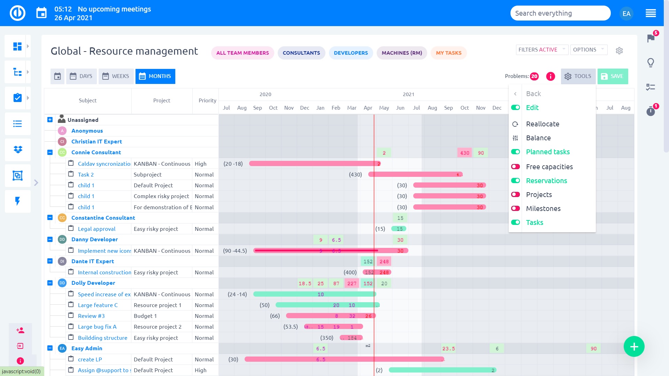Toggle the Projects visibility switch off
Screen dimensions: 669x376
[516, 194]
